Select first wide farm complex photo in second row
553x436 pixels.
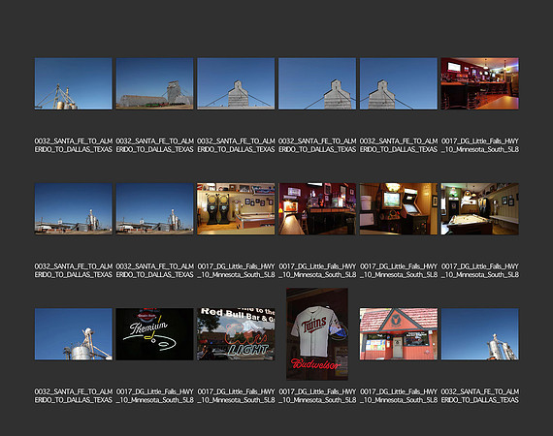point(74,209)
